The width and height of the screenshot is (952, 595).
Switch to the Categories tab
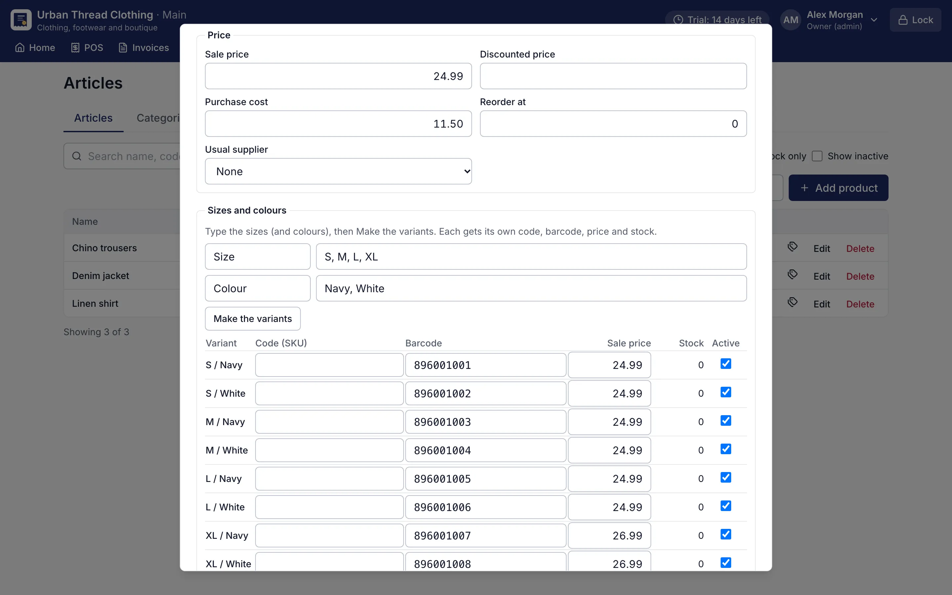point(158,118)
